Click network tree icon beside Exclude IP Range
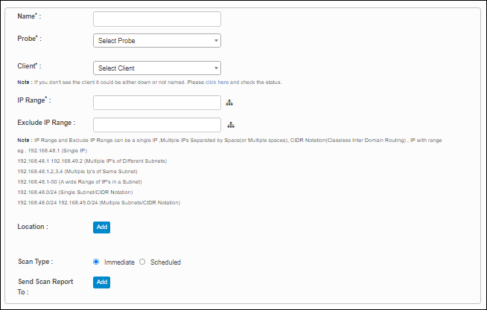This screenshot has height=310, width=487. coord(231,125)
